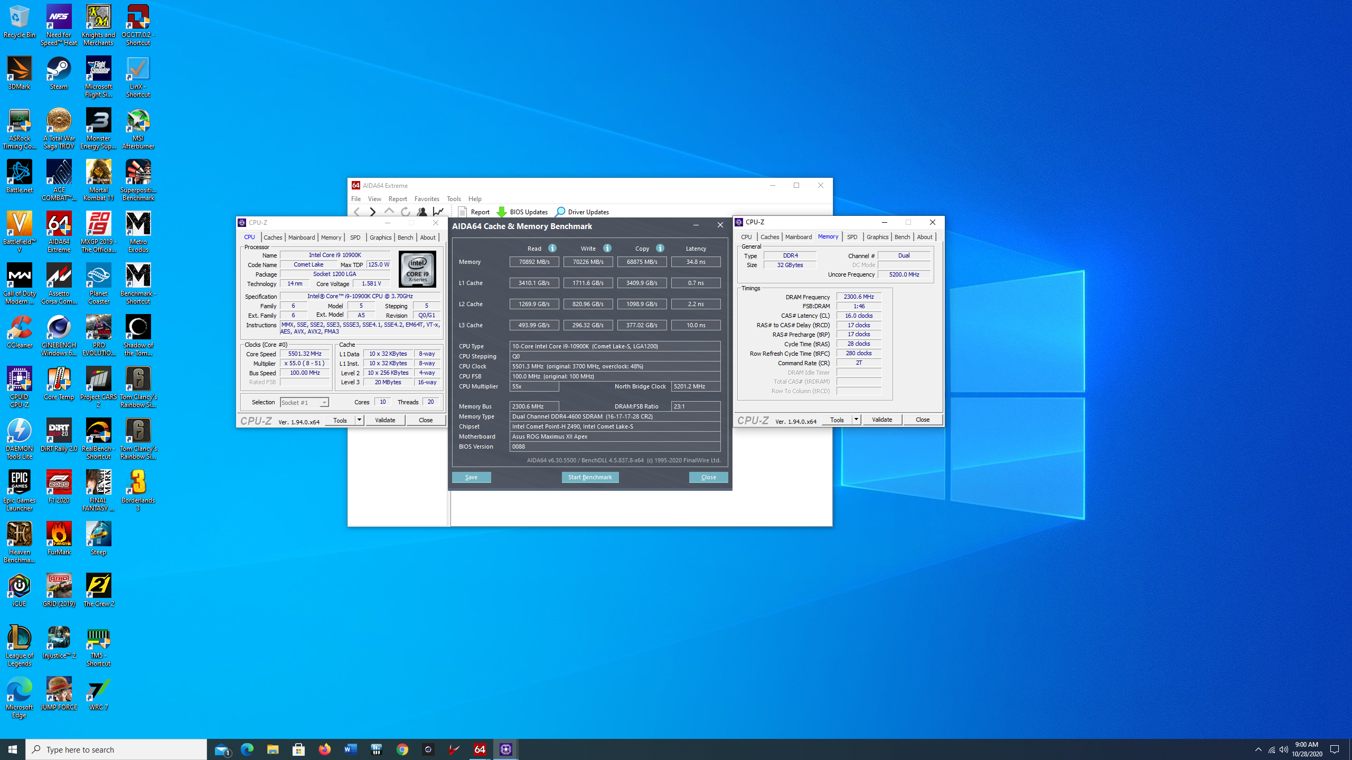Click the Forward arrow in the AIDA64 toolbar

tap(373, 212)
